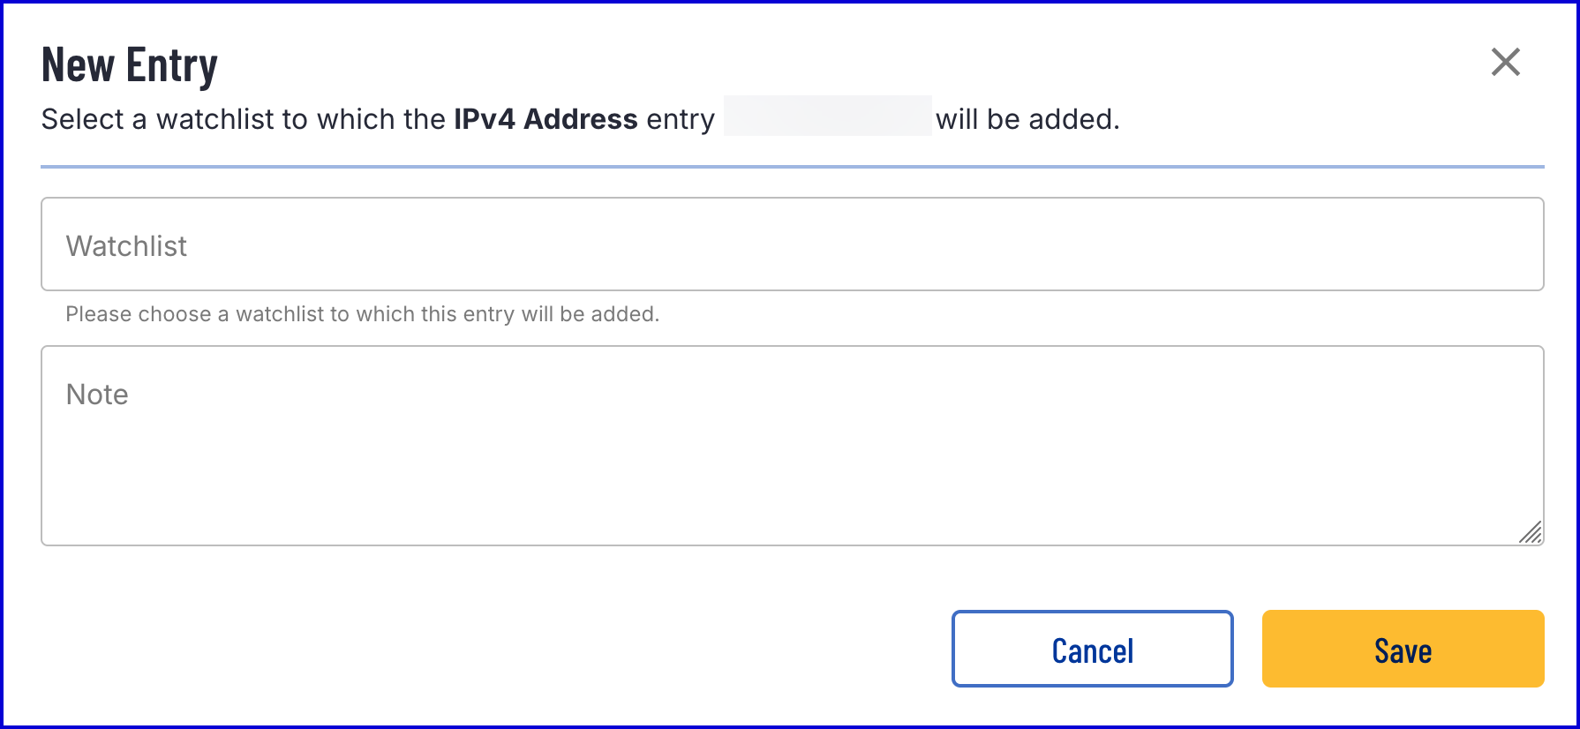Click the 'will be added.' text

pyautogui.click(x=1027, y=119)
